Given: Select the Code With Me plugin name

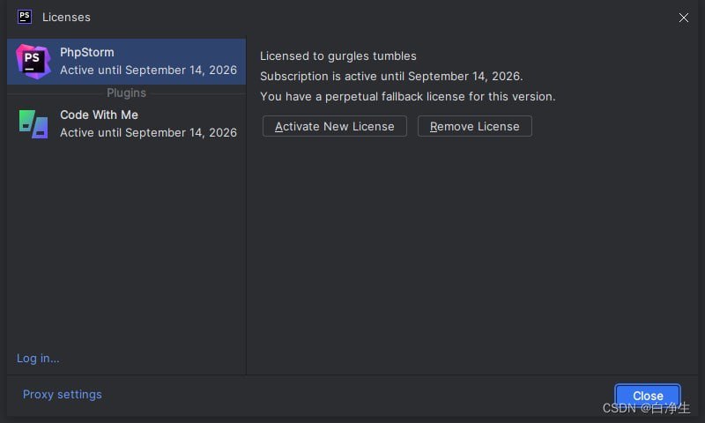Looking at the screenshot, I should (x=99, y=115).
